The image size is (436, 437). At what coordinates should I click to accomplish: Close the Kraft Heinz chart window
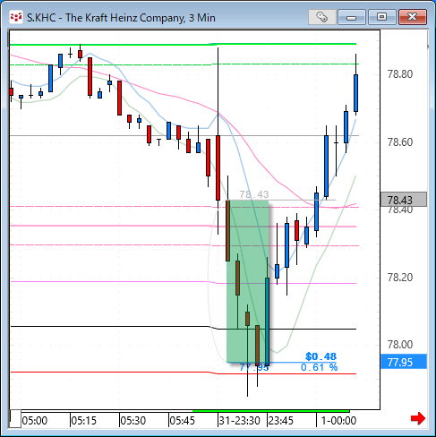pyautogui.click(x=412, y=17)
